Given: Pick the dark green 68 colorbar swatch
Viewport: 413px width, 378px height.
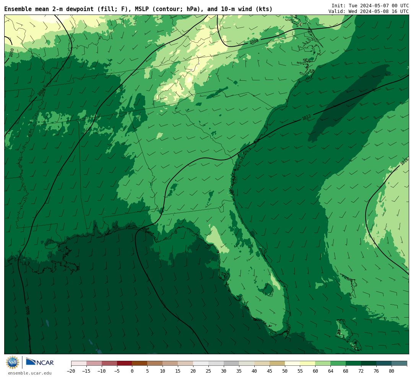Looking at the screenshot, I should [x=353, y=363].
